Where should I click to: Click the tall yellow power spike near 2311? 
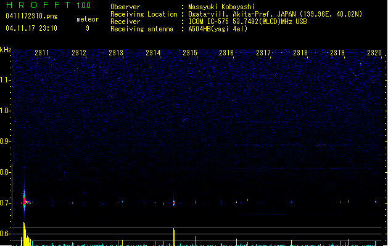click(x=25, y=234)
